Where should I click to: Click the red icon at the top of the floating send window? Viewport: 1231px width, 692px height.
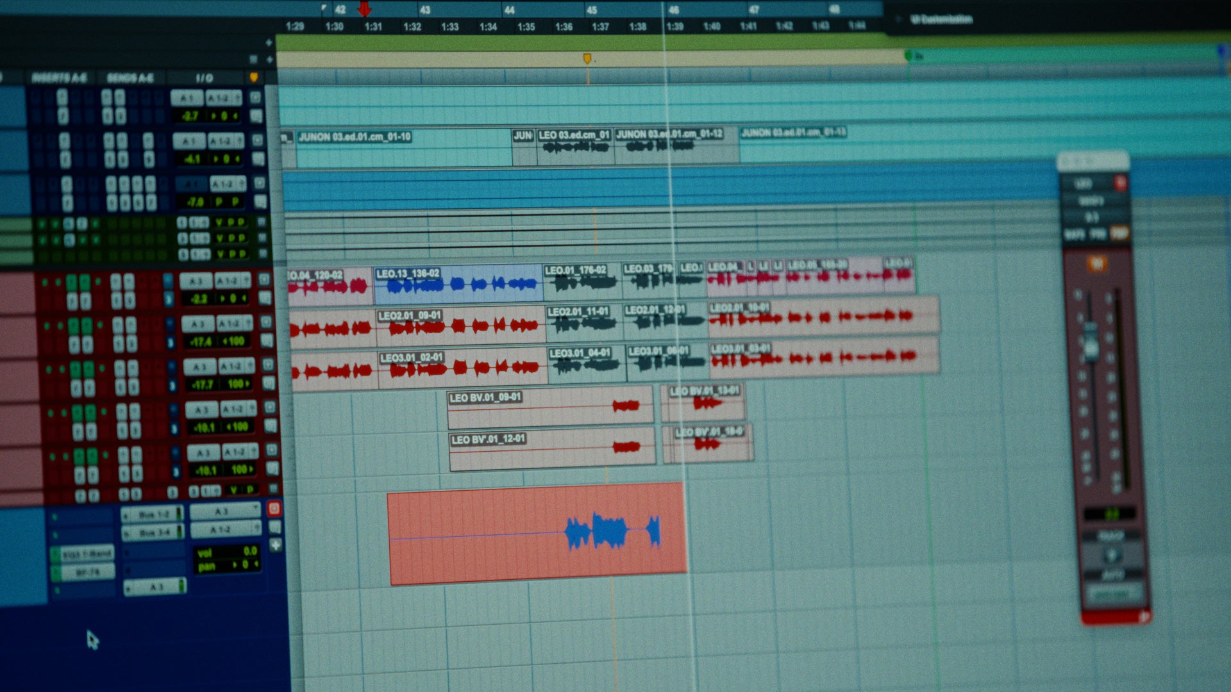[x=1120, y=183]
